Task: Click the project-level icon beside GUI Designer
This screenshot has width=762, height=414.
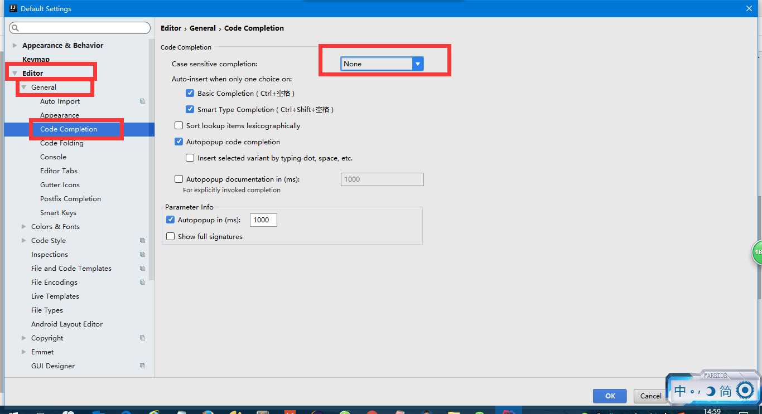Action: pos(142,366)
